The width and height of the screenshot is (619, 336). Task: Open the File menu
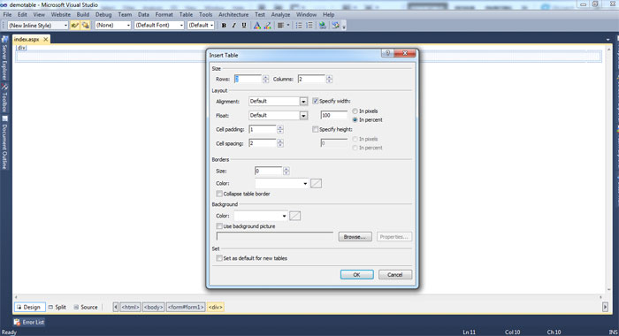pyautogui.click(x=7, y=15)
